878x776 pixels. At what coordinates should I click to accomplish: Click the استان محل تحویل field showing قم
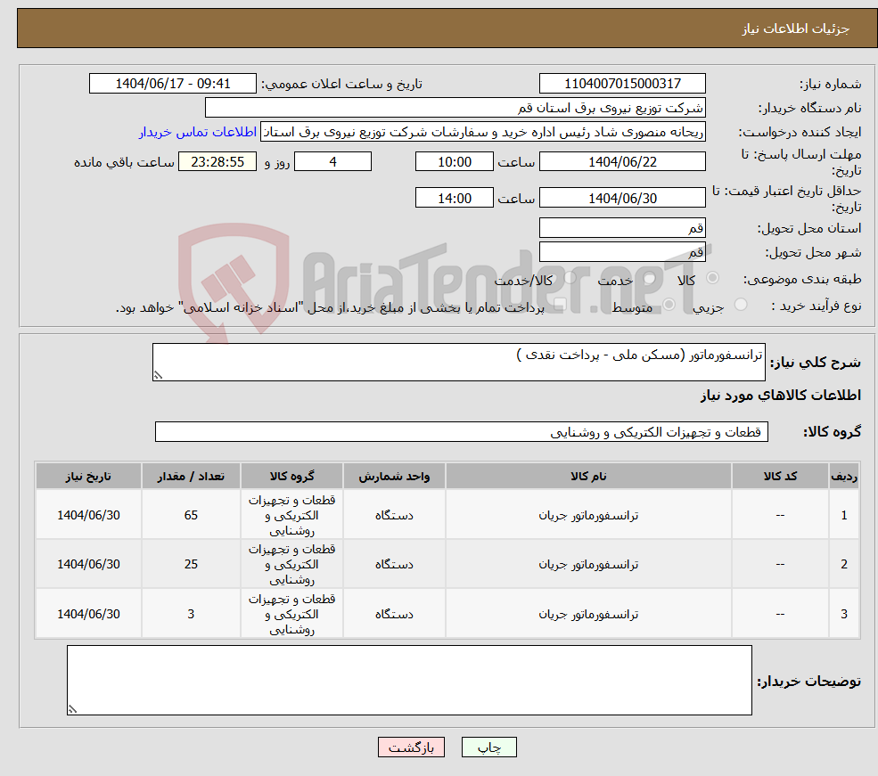[x=622, y=228]
